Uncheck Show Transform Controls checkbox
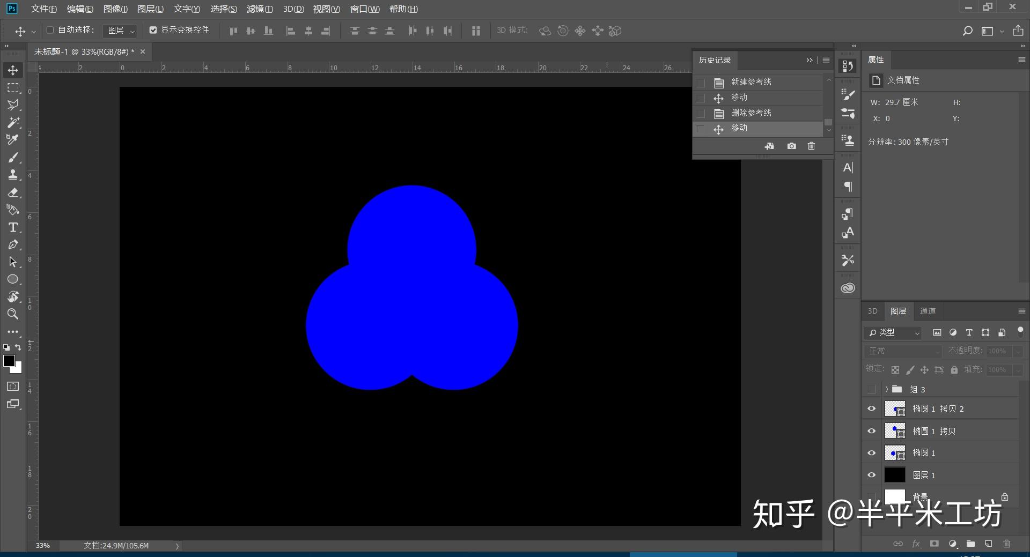The width and height of the screenshot is (1030, 557). [x=153, y=30]
